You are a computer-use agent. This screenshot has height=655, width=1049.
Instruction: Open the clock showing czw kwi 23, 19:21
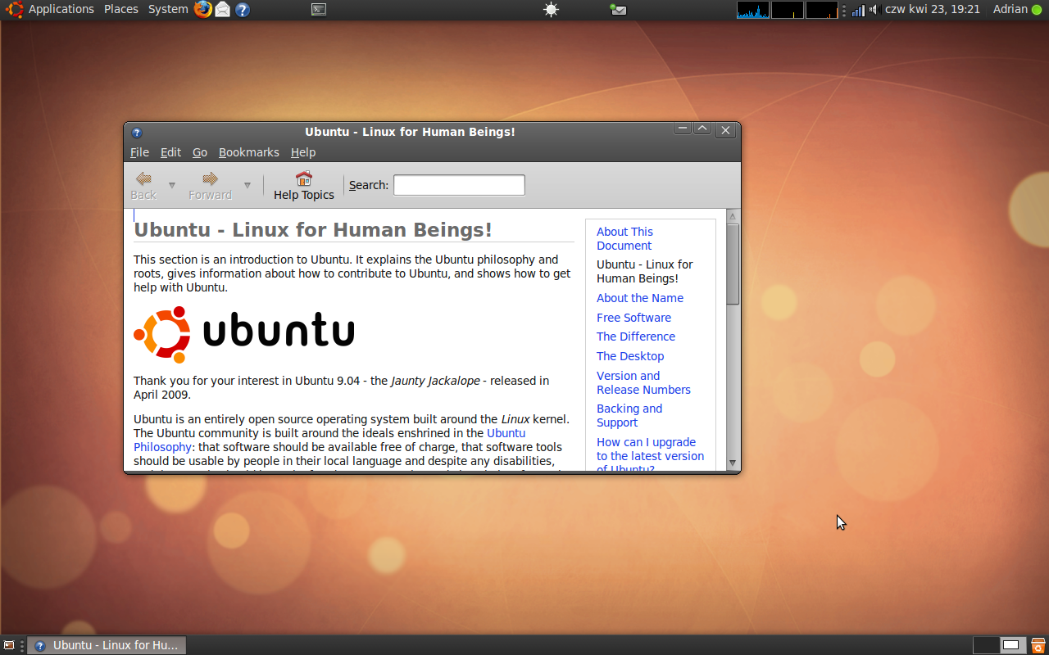(933, 9)
